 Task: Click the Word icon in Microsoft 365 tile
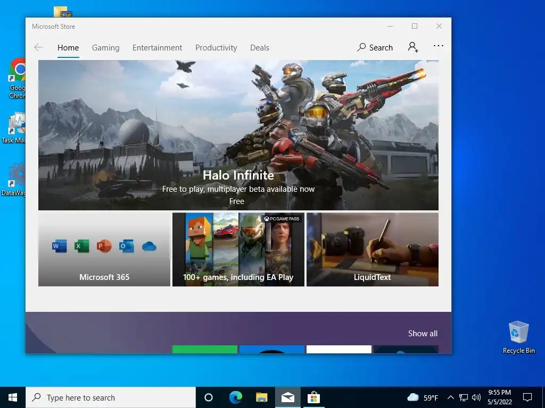coord(60,246)
